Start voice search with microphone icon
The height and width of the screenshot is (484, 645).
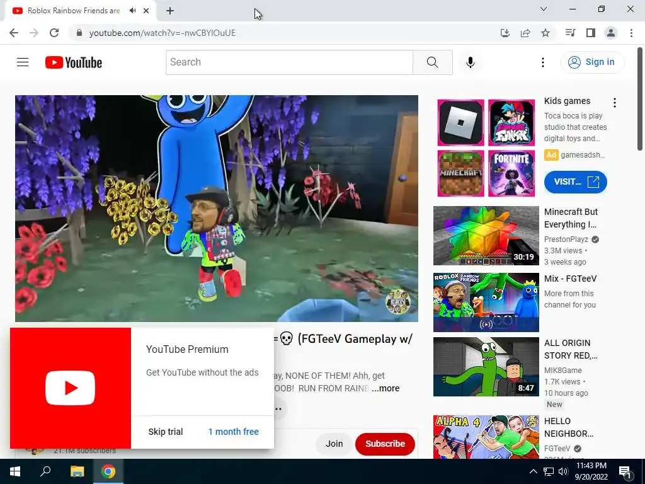tap(470, 62)
